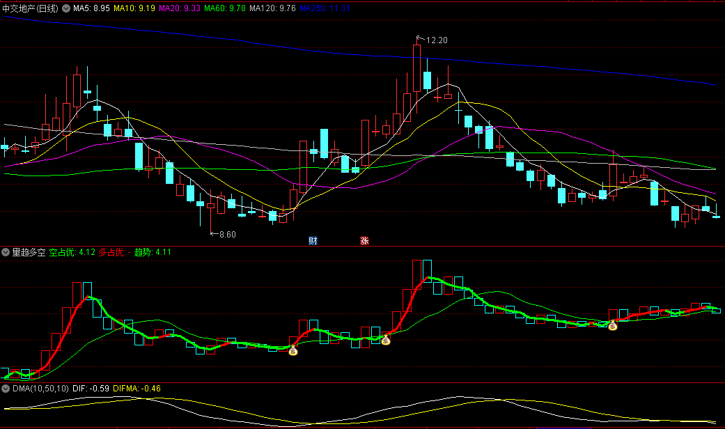The image size is (725, 429).
Task: Click the 12.20 high price annotation
Action: (437, 40)
